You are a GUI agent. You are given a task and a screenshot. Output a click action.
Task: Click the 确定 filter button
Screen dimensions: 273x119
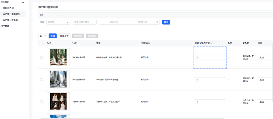(x=166, y=22)
